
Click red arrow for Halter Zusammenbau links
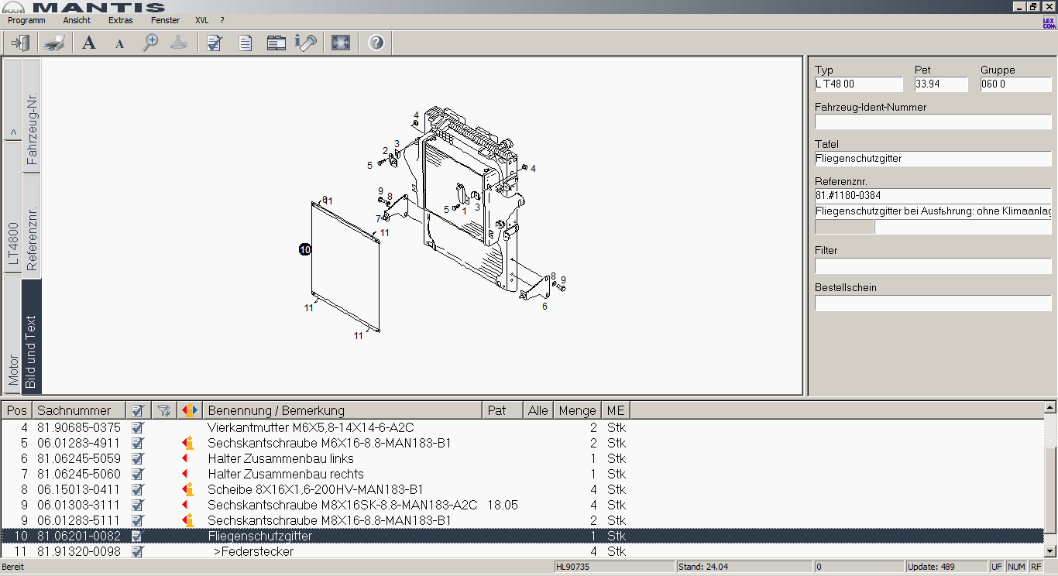(185, 458)
